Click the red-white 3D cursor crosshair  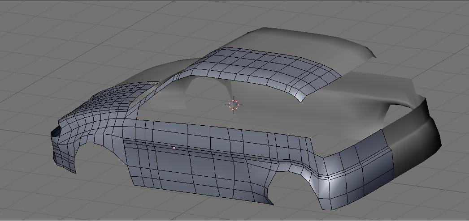(234, 105)
